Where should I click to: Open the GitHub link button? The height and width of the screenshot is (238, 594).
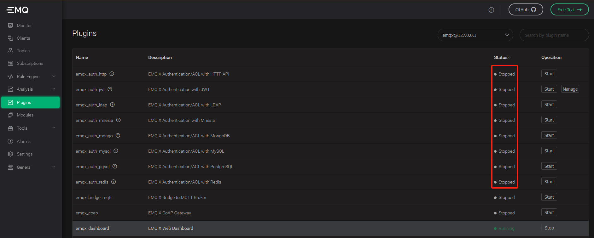point(526,9)
